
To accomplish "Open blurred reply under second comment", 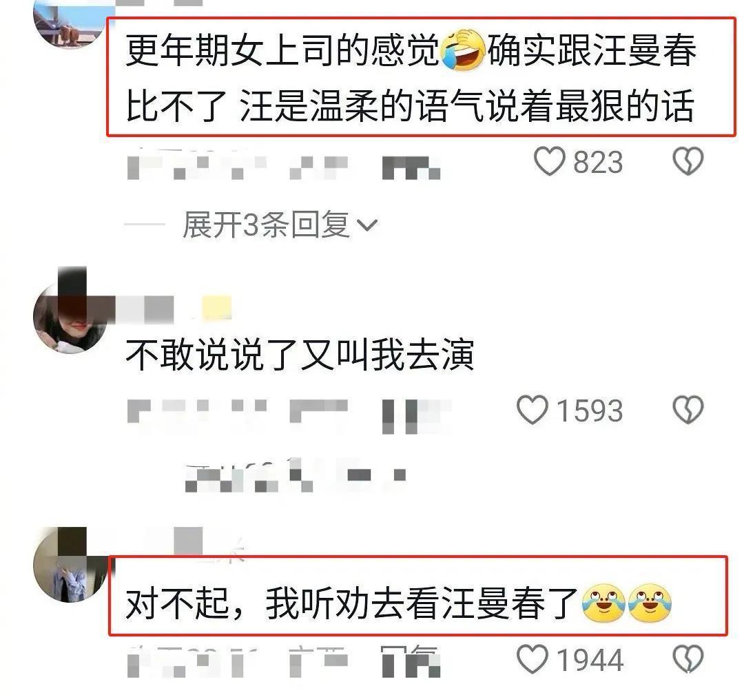I will [x=295, y=475].
